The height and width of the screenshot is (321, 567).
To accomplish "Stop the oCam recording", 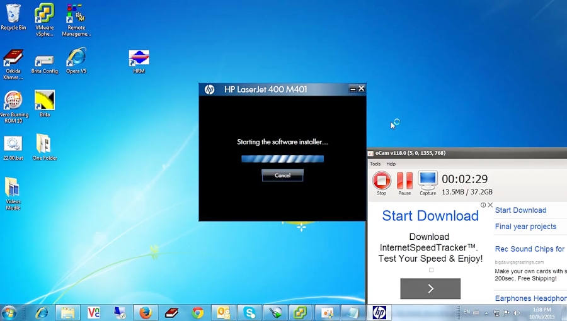I will click(382, 183).
